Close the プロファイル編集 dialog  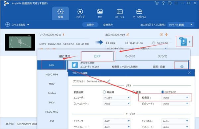tap(189, 73)
